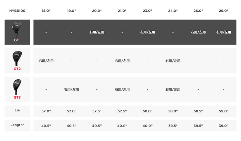Select the red GT2 label

tap(17, 69)
